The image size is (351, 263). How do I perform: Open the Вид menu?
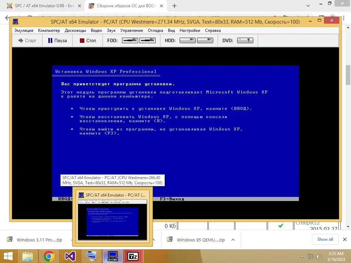171,30
